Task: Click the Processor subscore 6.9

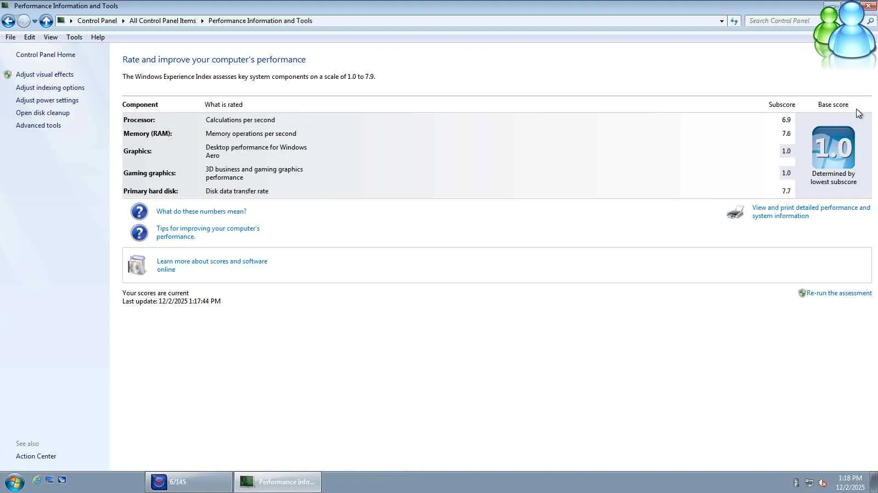Action: pyautogui.click(x=786, y=120)
